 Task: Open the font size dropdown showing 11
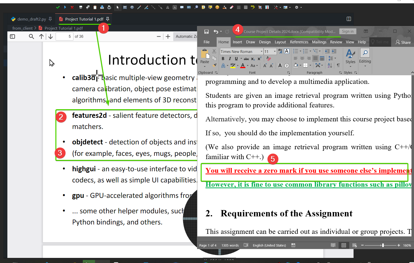[x=275, y=52]
